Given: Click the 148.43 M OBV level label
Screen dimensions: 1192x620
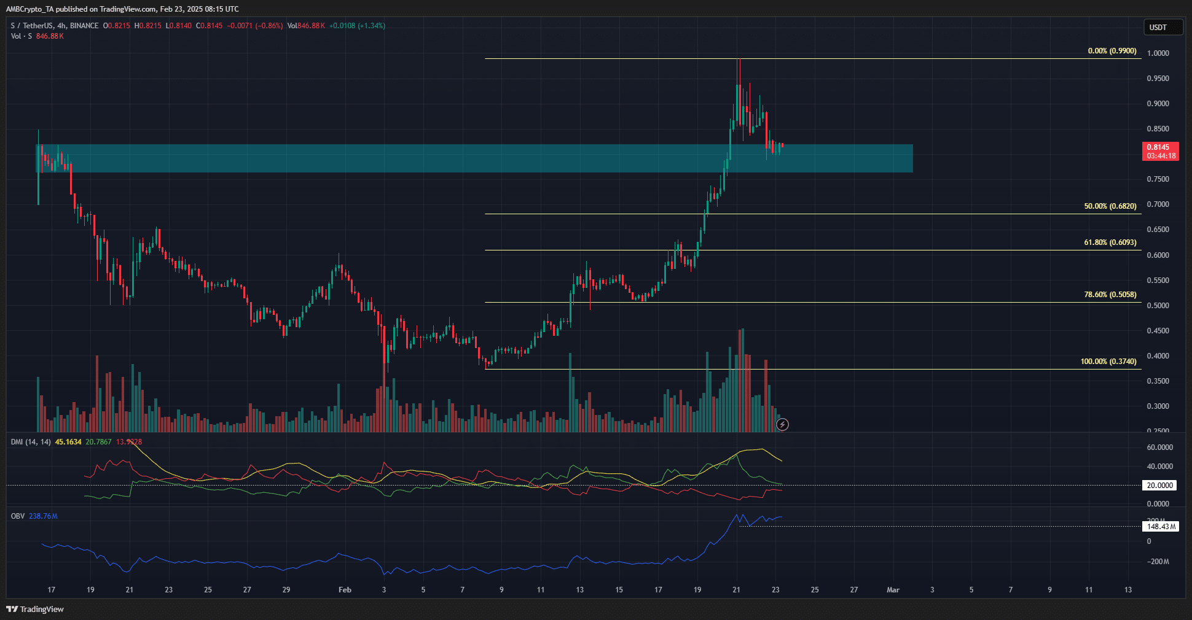Looking at the screenshot, I should [x=1161, y=527].
